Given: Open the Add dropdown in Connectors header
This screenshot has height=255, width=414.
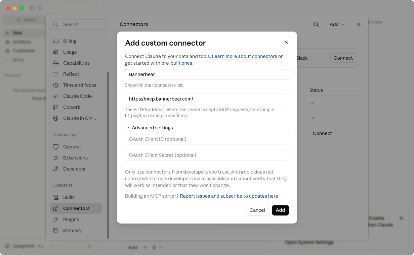Looking at the screenshot, I should [337, 24].
